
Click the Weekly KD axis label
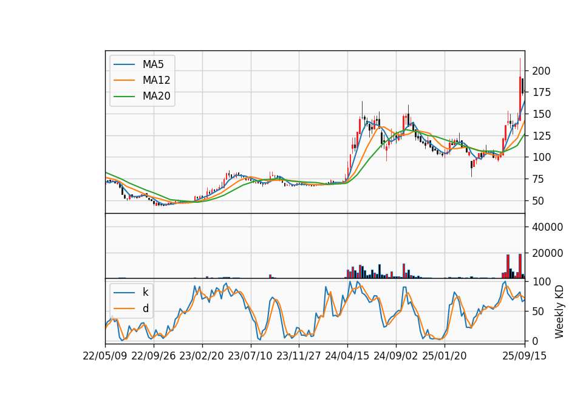click(x=559, y=312)
